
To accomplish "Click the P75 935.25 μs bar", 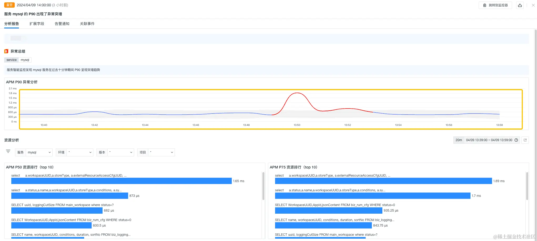I will click(x=329, y=211).
